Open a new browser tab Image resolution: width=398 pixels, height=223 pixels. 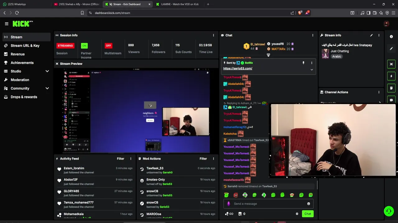(208, 4)
